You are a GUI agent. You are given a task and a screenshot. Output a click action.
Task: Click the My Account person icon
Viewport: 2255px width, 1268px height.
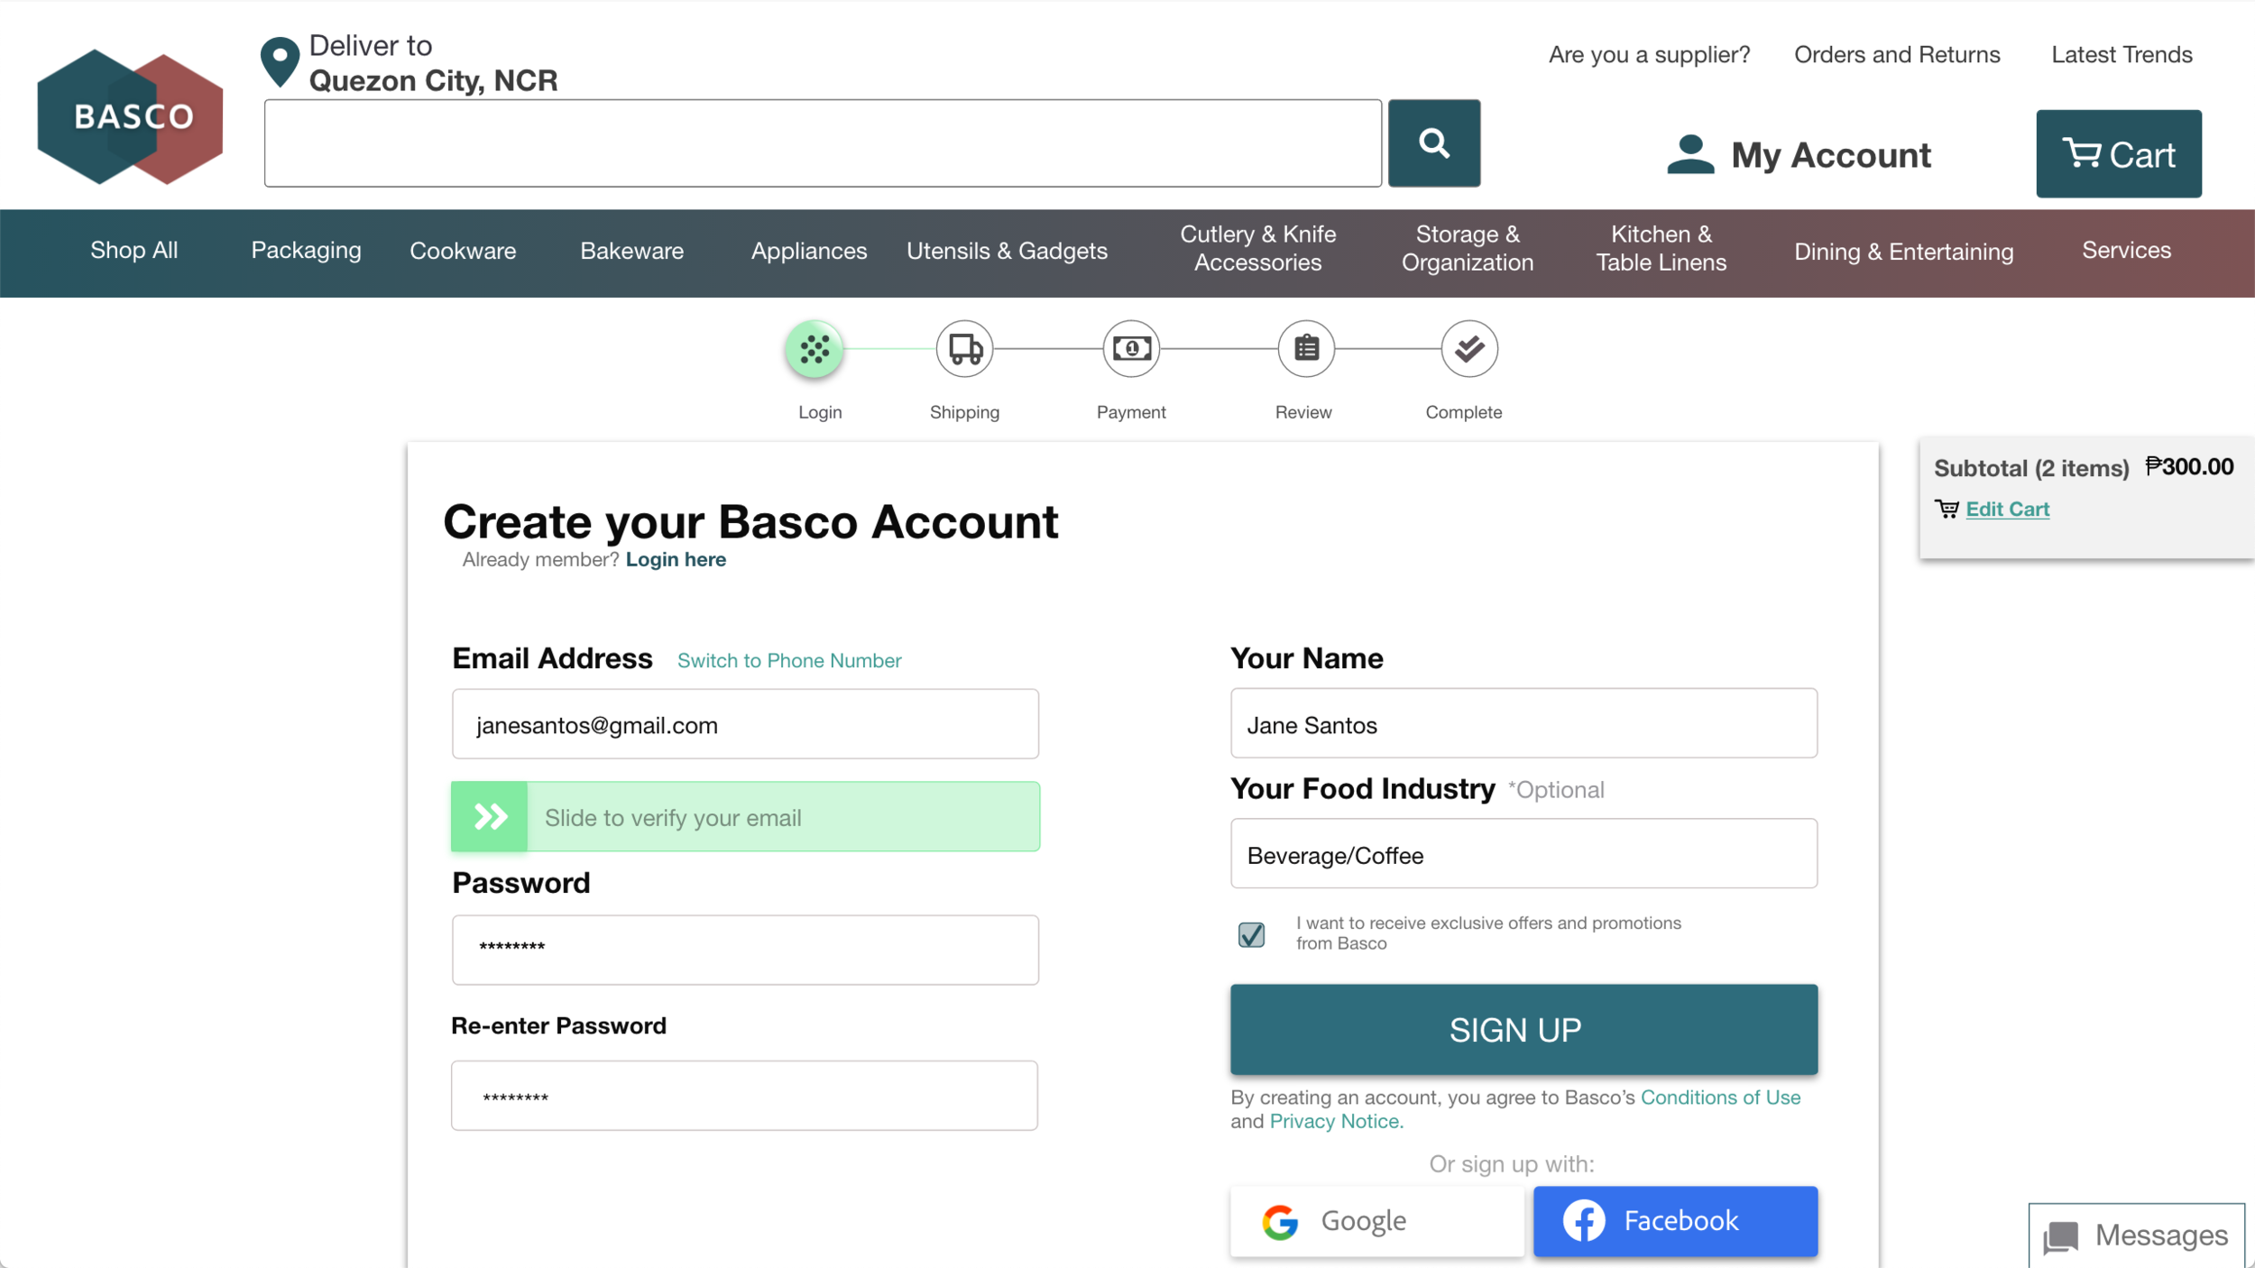coord(1690,153)
